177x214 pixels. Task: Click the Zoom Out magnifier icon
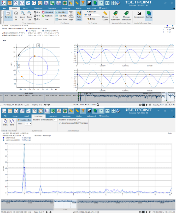coord(30,14)
